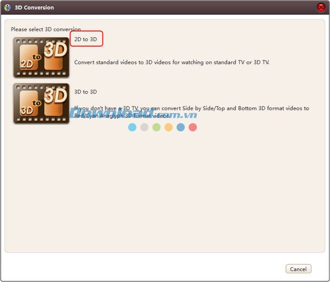The image size is (330, 282).
Task: Click "Convert standard videos to 3D videos" description
Action: pos(172,62)
